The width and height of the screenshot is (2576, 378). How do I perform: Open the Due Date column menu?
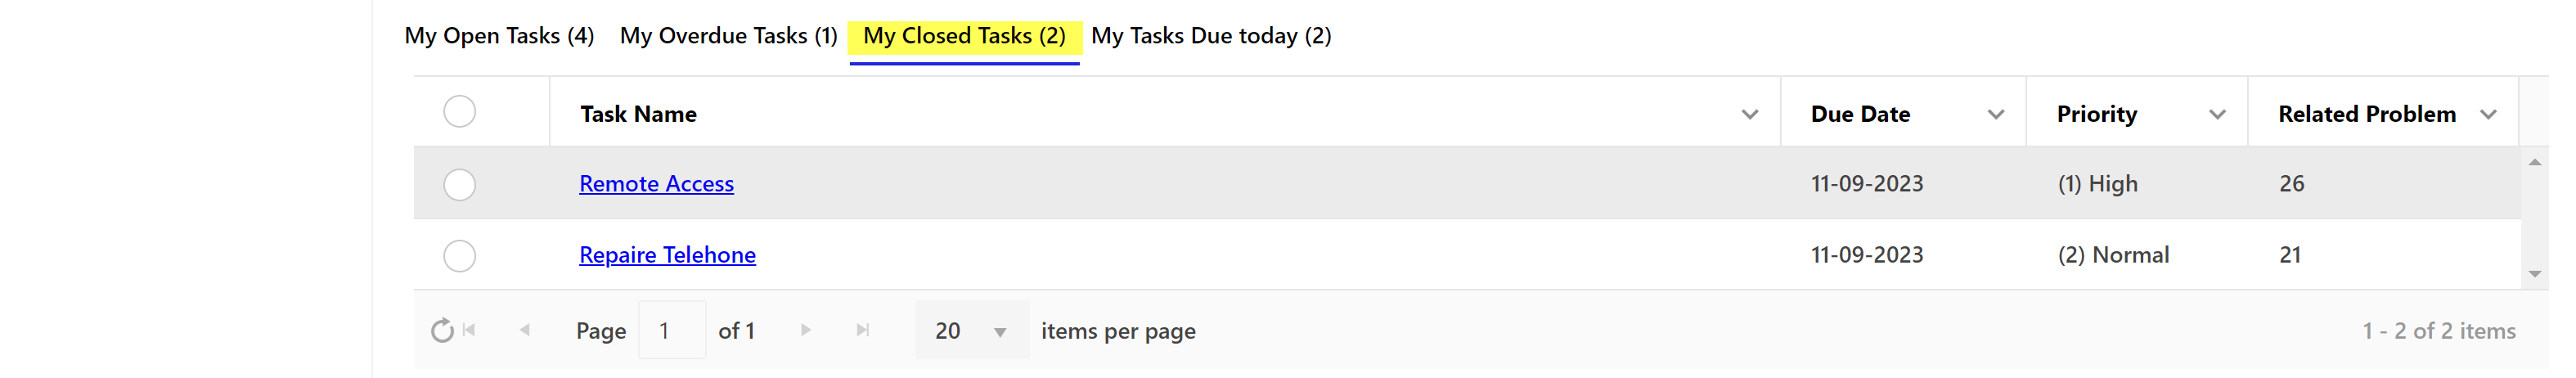[x=1995, y=115]
